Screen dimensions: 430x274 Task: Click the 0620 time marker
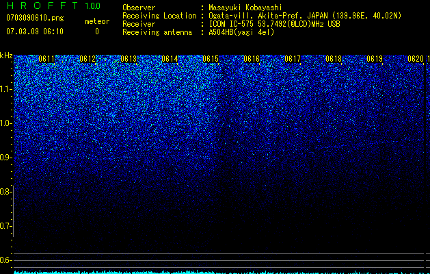tap(416, 59)
